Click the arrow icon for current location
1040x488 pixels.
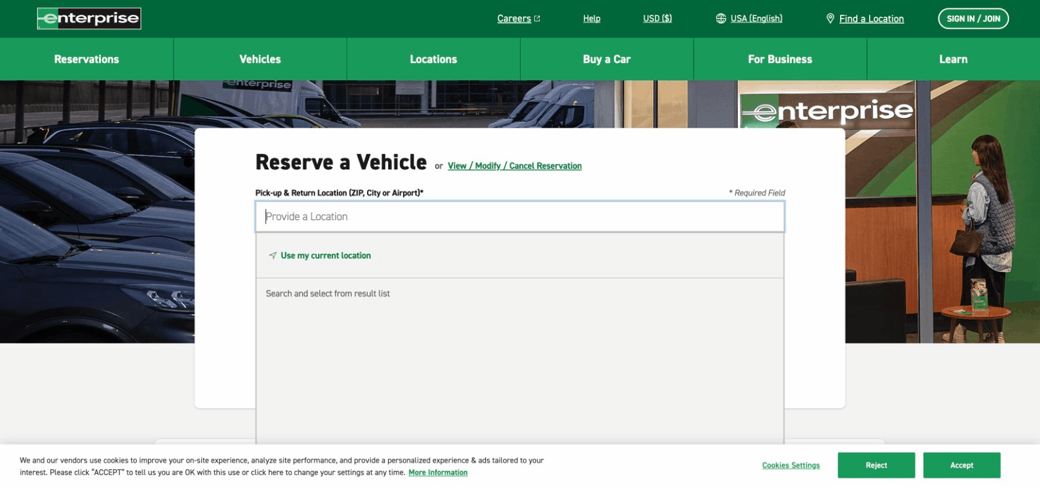pyautogui.click(x=273, y=256)
